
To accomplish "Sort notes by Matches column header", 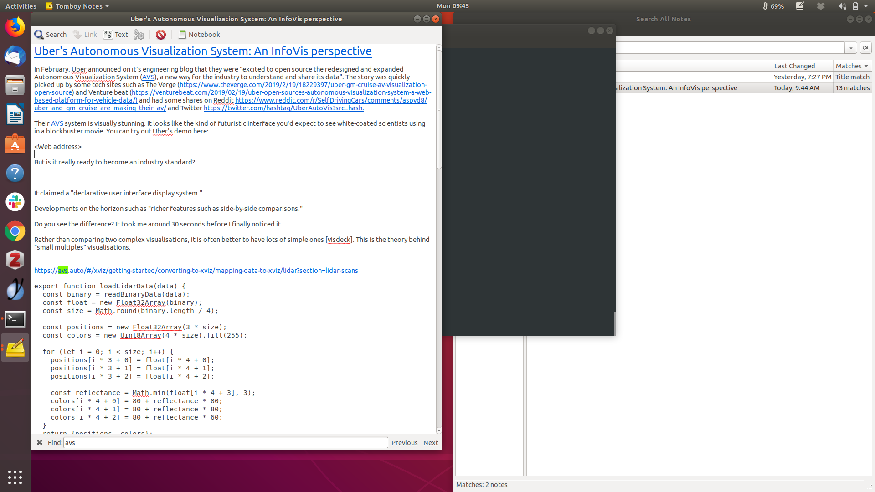I will point(851,66).
